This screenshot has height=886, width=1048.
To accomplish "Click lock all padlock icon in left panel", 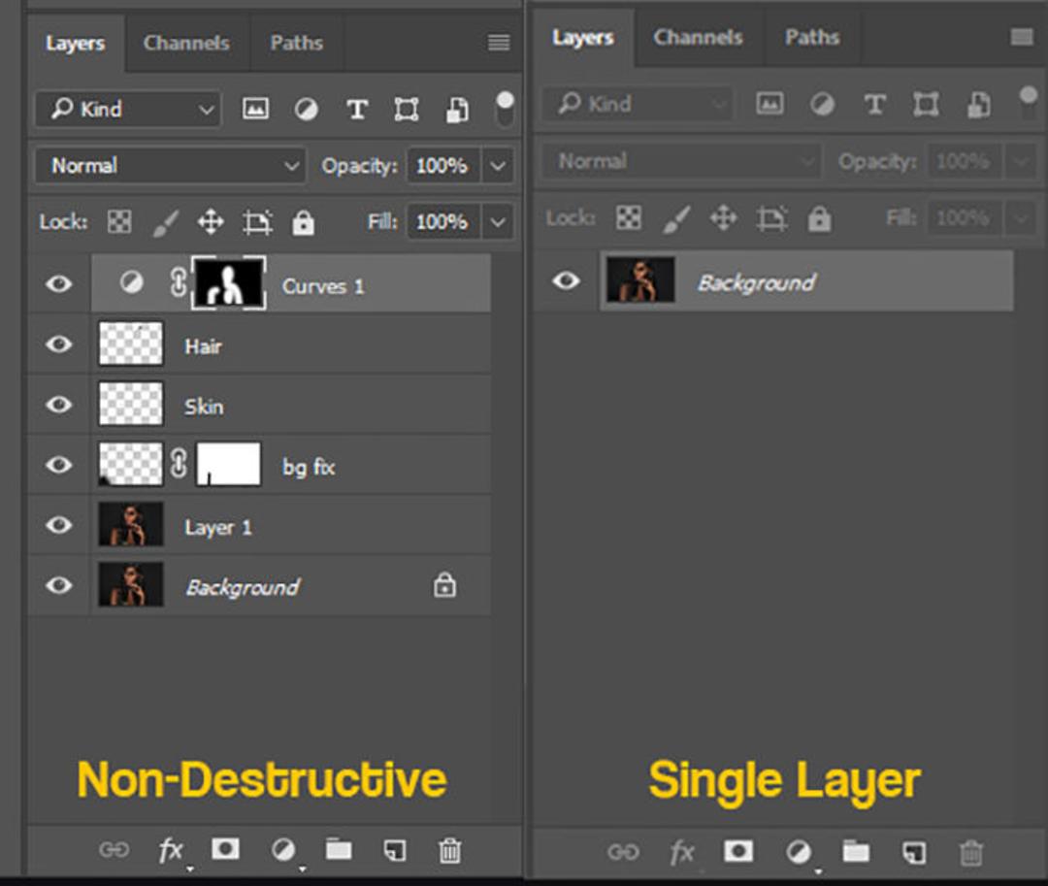I will click(303, 222).
